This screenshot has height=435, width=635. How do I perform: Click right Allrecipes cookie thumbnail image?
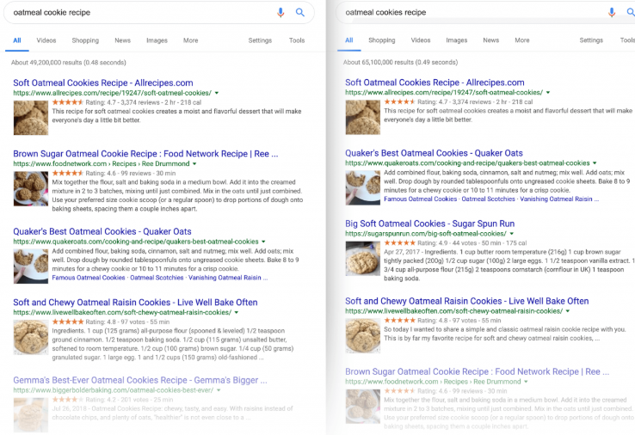pyautogui.click(x=363, y=118)
